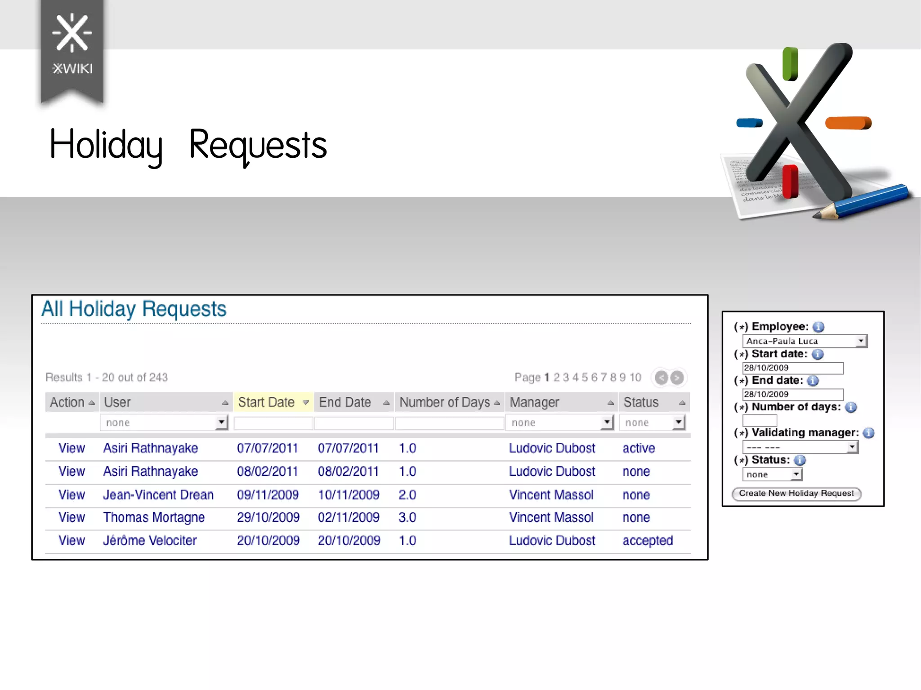
Task: Sort by Status column header
Action: pyautogui.click(x=654, y=402)
